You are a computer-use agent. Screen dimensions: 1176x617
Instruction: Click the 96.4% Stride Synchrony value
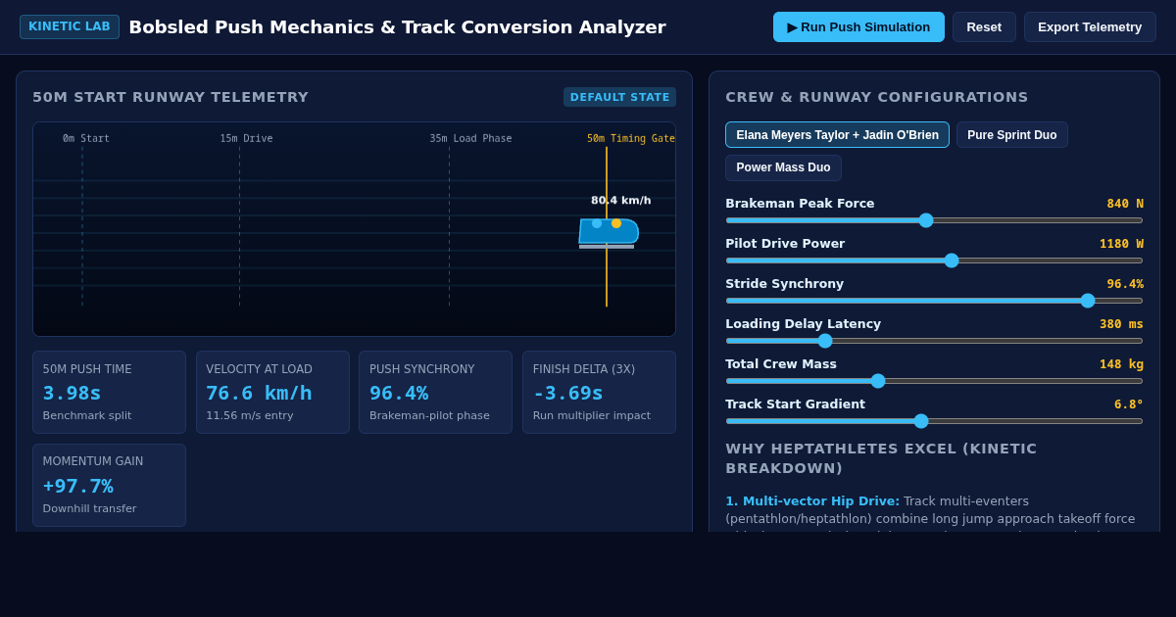[x=1125, y=284]
